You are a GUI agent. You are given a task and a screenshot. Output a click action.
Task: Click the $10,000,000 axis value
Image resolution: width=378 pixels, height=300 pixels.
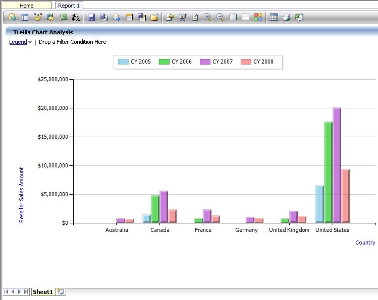coord(53,165)
